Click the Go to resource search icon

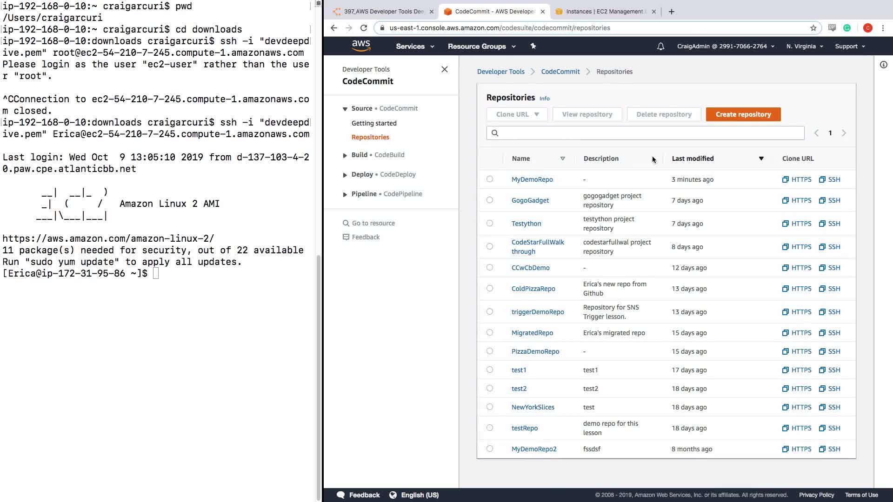pyautogui.click(x=346, y=223)
